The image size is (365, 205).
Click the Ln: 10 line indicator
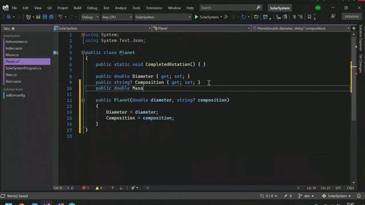[x=311, y=188]
